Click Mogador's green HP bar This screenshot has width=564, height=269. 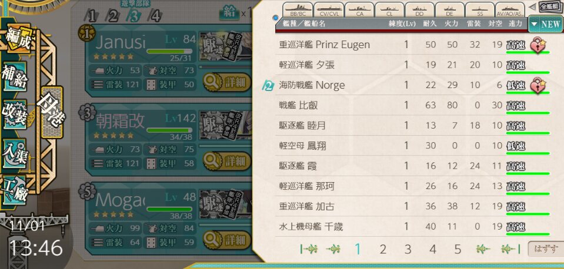pos(169,209)
